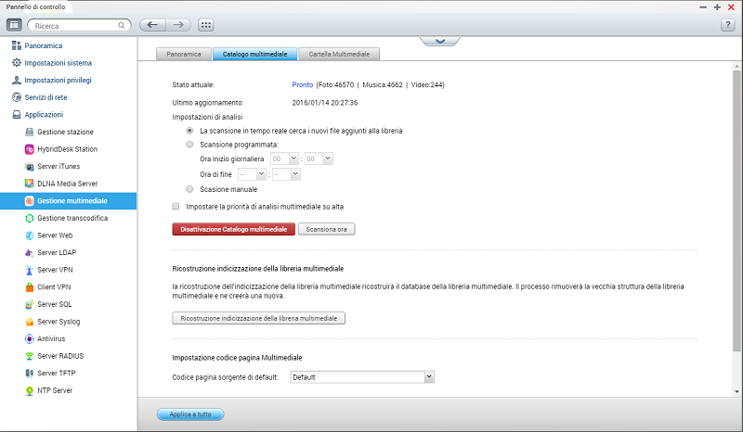Click Disattivazione Catalogo multimediale button

click(x=233, y=228)
